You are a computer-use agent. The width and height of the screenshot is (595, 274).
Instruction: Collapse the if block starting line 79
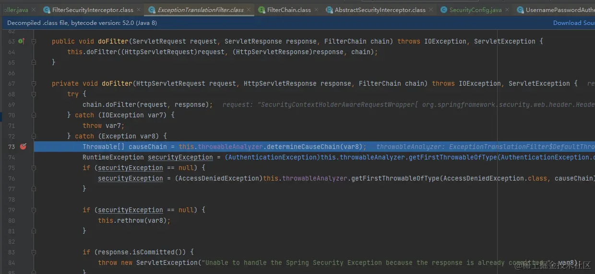[34, 210]
